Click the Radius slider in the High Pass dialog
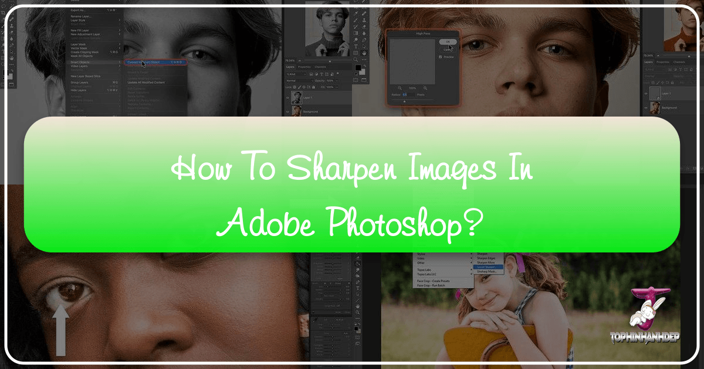This screenshot has height=369, width=704. coord(404,102)
